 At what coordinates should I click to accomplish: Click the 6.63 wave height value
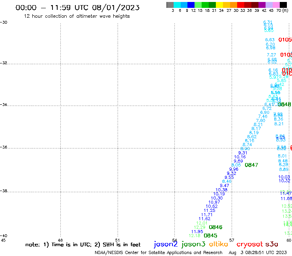tap(270, 40)
